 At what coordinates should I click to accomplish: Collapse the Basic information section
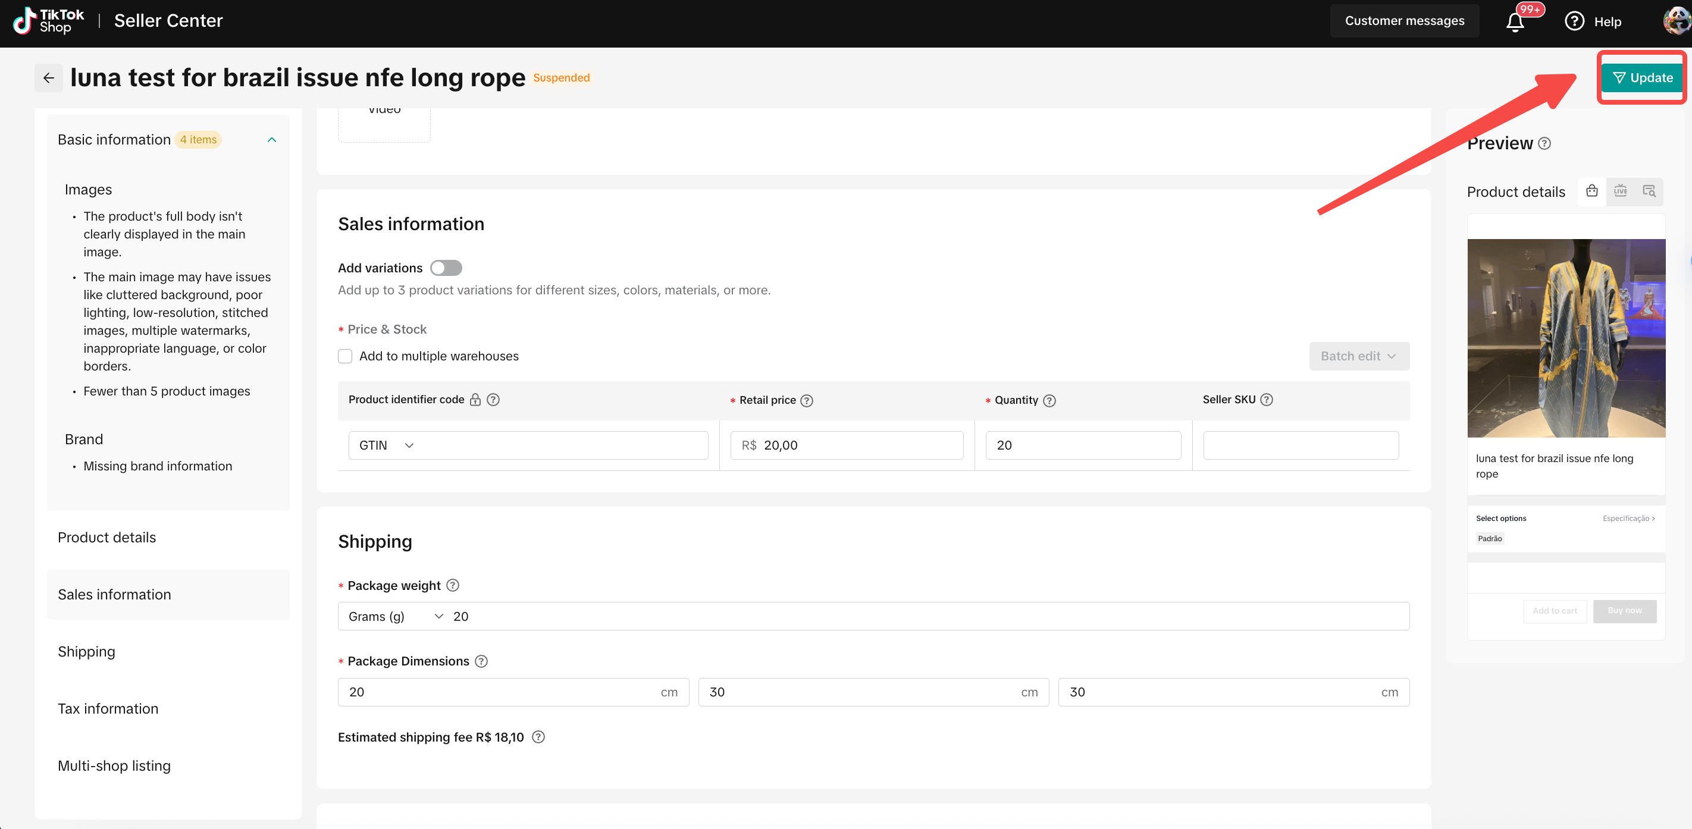coord(272,140)
